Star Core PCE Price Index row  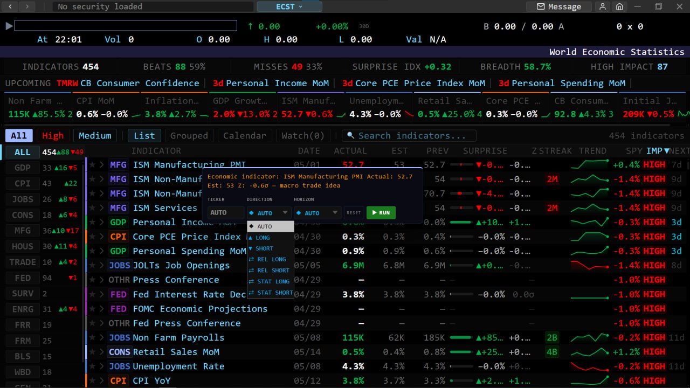click(x=92, y=237)
